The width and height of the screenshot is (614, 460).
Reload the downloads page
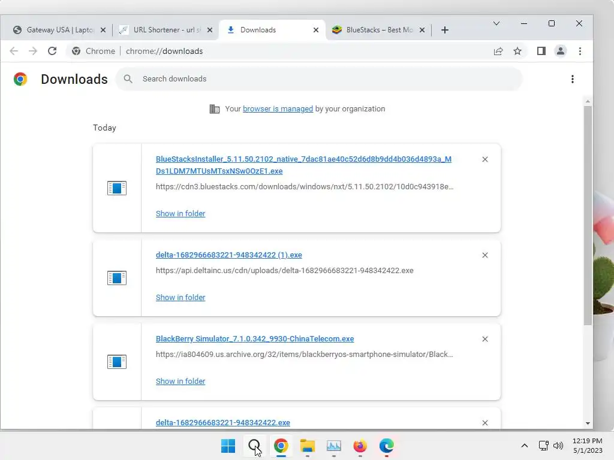click(52, 51)
